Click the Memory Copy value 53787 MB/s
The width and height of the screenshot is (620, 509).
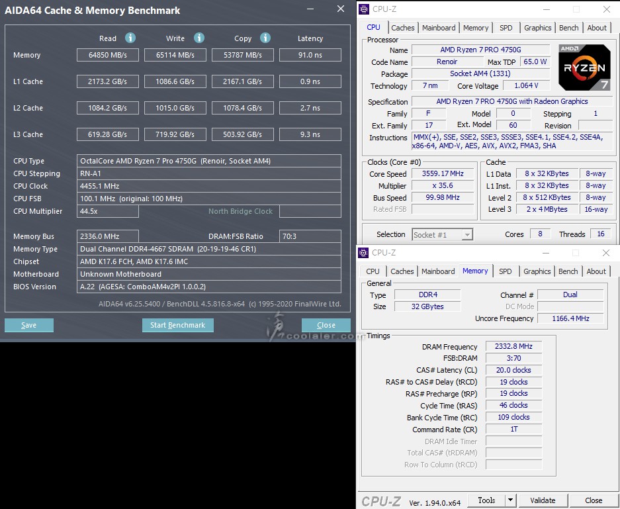point(243,55)
